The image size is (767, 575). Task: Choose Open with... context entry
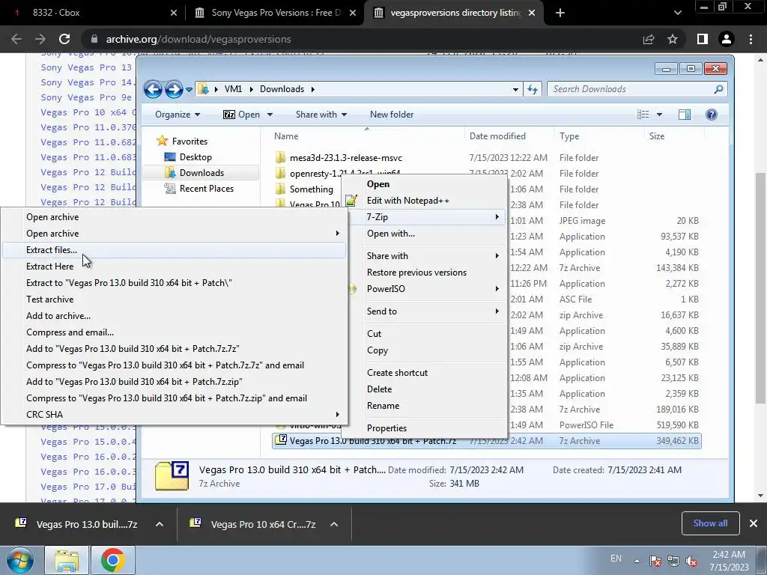425,234
